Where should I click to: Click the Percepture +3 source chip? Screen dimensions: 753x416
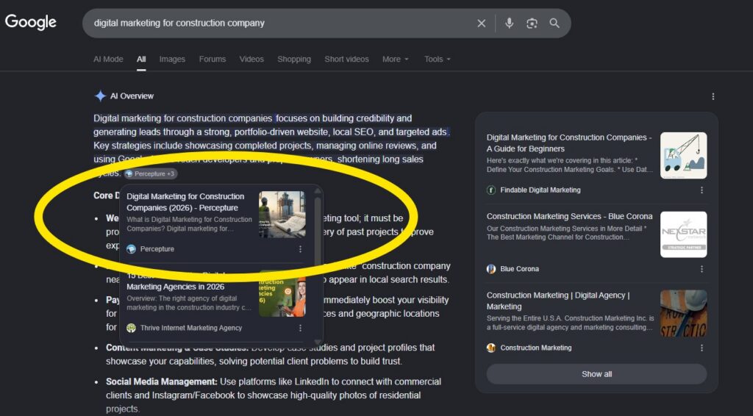[x=151, y=173]
